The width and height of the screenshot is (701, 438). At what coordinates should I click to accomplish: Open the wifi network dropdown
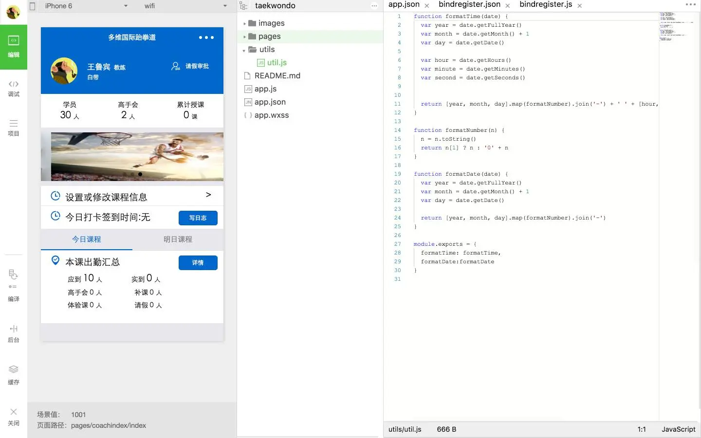(185, 6)
